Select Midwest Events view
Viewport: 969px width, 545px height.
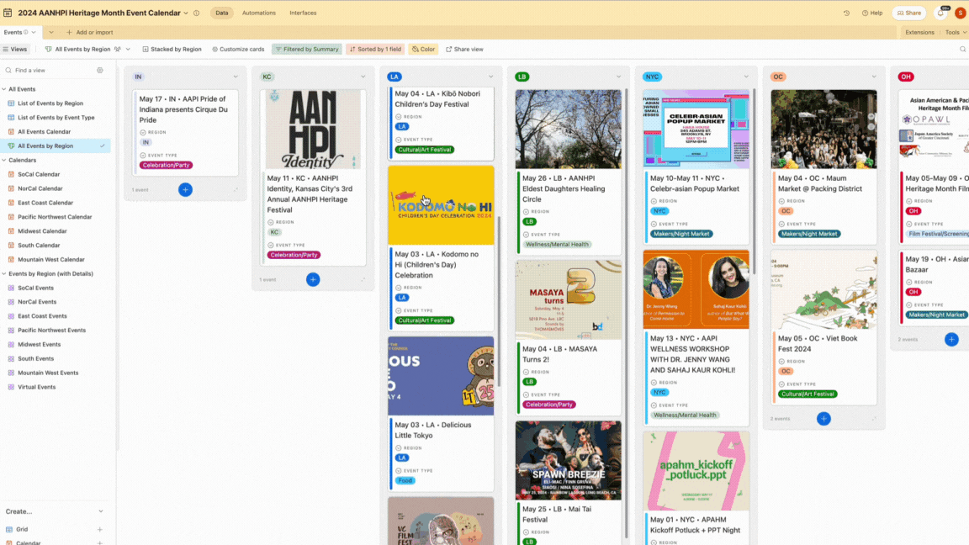coord(39,344)
